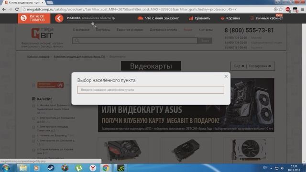306x172 pixels.
Task: Click the delivery truck icon
Action: [140, 18]
